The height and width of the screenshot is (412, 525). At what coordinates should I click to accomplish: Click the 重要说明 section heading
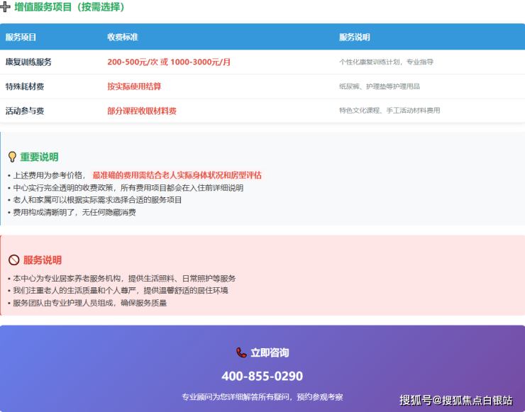click(x=39, y=157)
